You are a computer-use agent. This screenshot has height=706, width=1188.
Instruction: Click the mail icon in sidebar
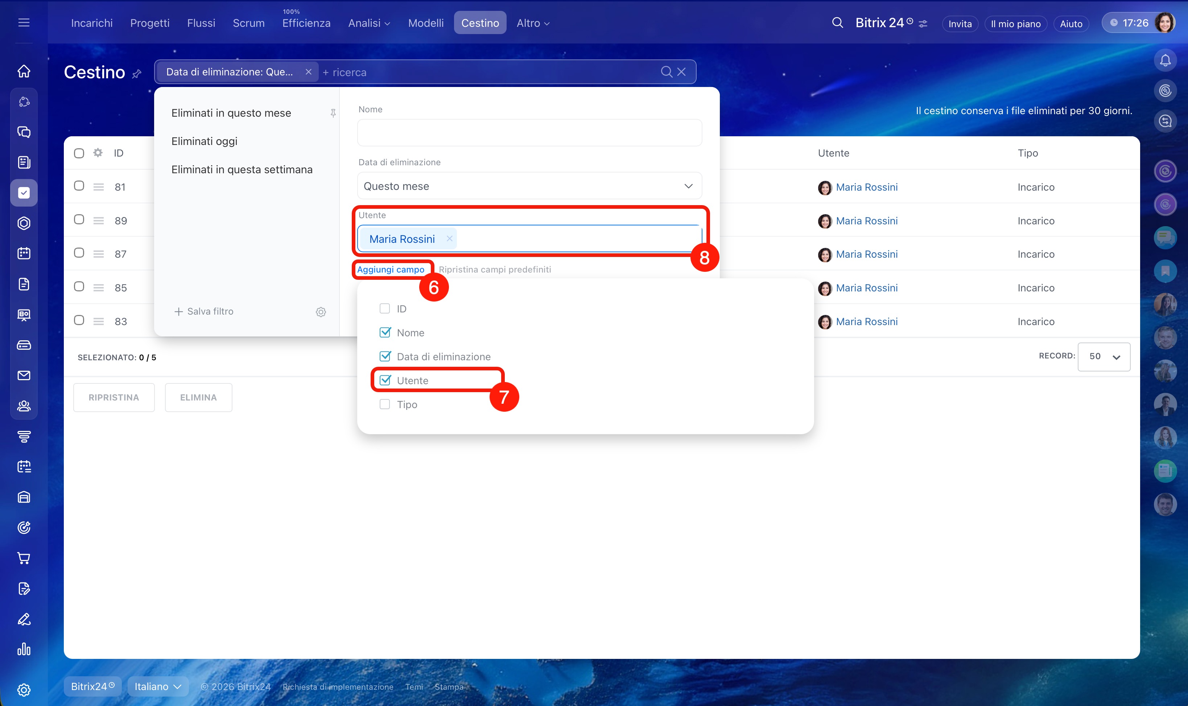(x=24, y=375)
